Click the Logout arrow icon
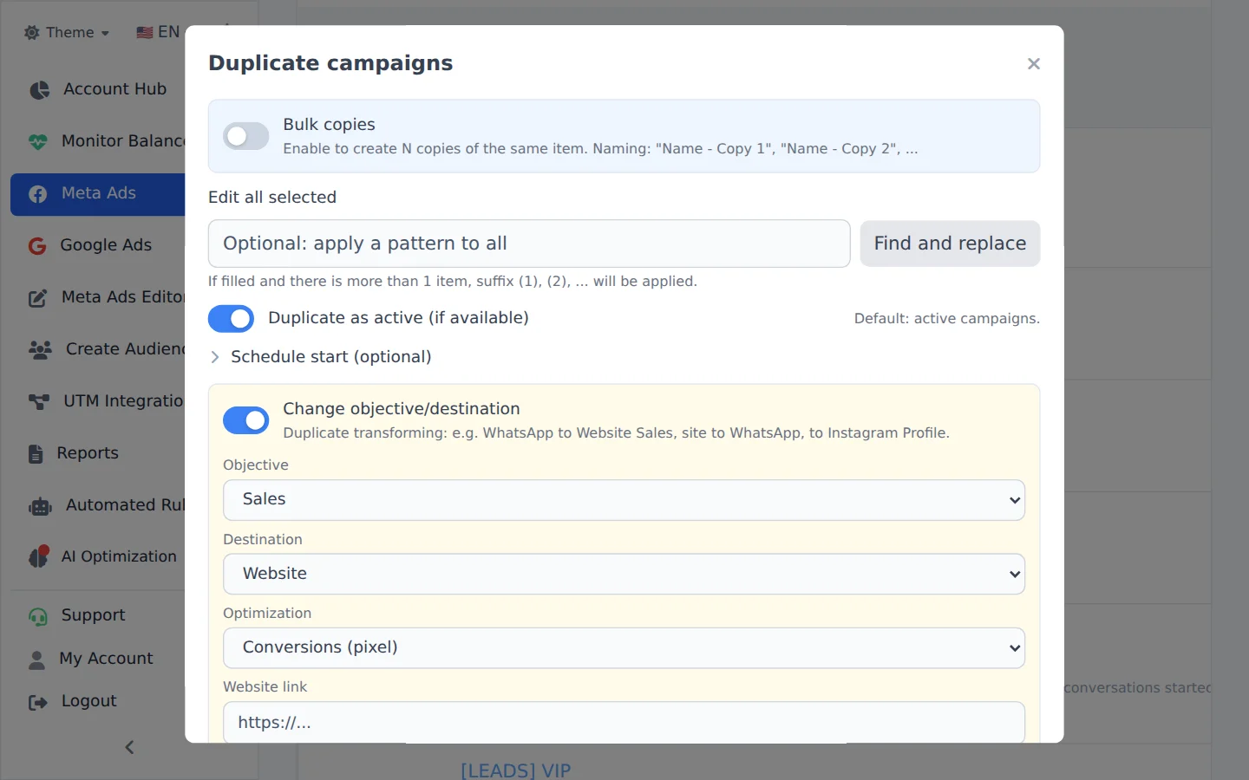This screenshot has height=780, width=1249. tap(38, 702)
